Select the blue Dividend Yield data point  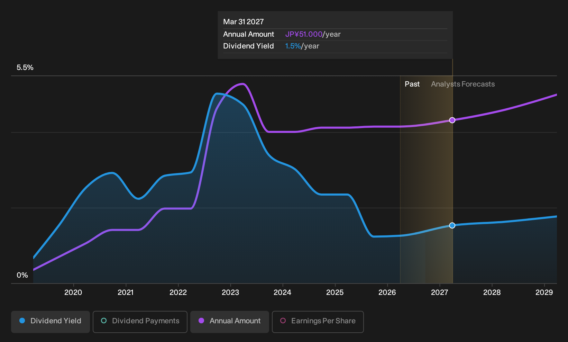click(452, 225)
